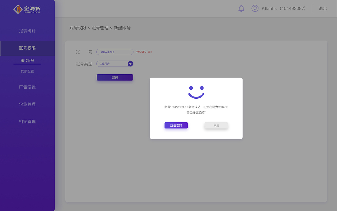Click the smiley face icon in the dialog
The height and width of the screenshot is (211, 337).
pos(196,90)
